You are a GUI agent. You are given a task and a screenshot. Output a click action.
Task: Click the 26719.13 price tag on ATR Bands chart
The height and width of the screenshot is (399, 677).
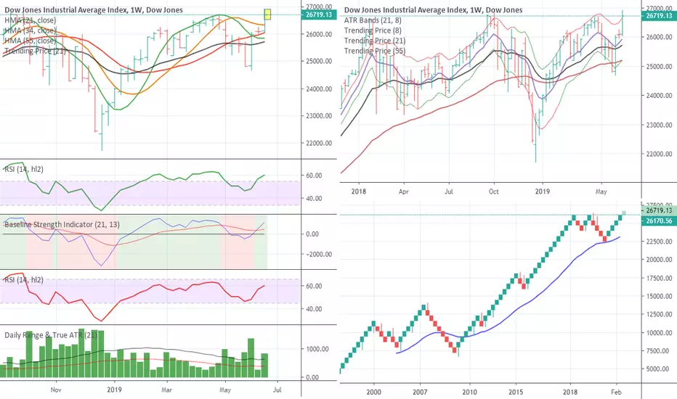[x=660, y=15]
